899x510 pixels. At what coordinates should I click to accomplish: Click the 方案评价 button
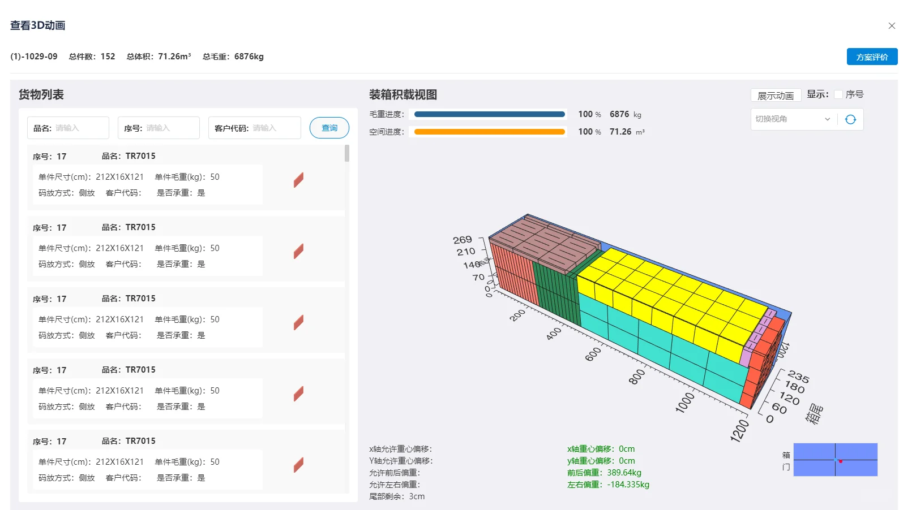872,57
